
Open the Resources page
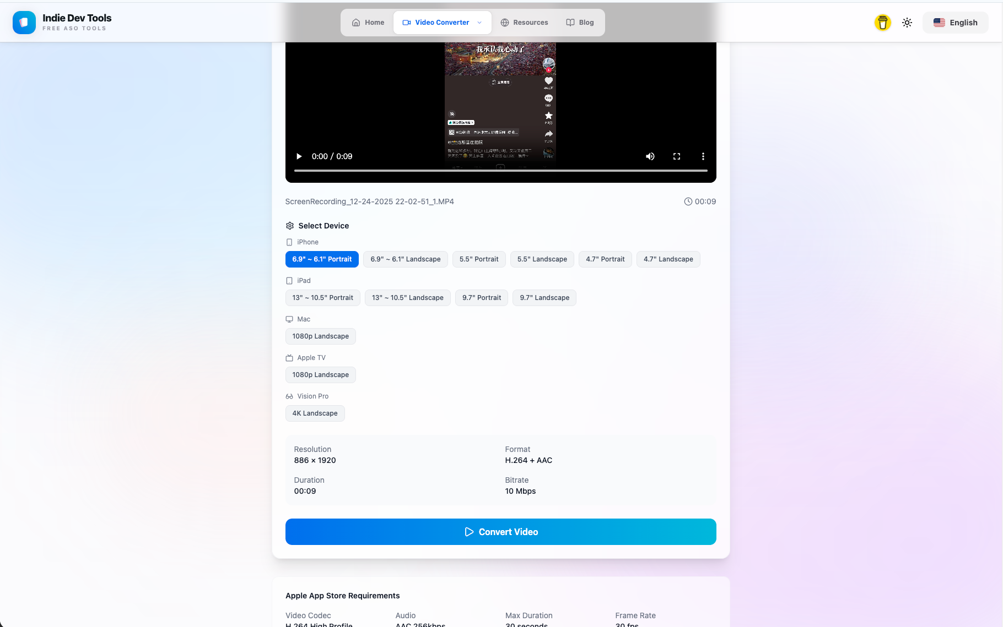coord(524,23)
